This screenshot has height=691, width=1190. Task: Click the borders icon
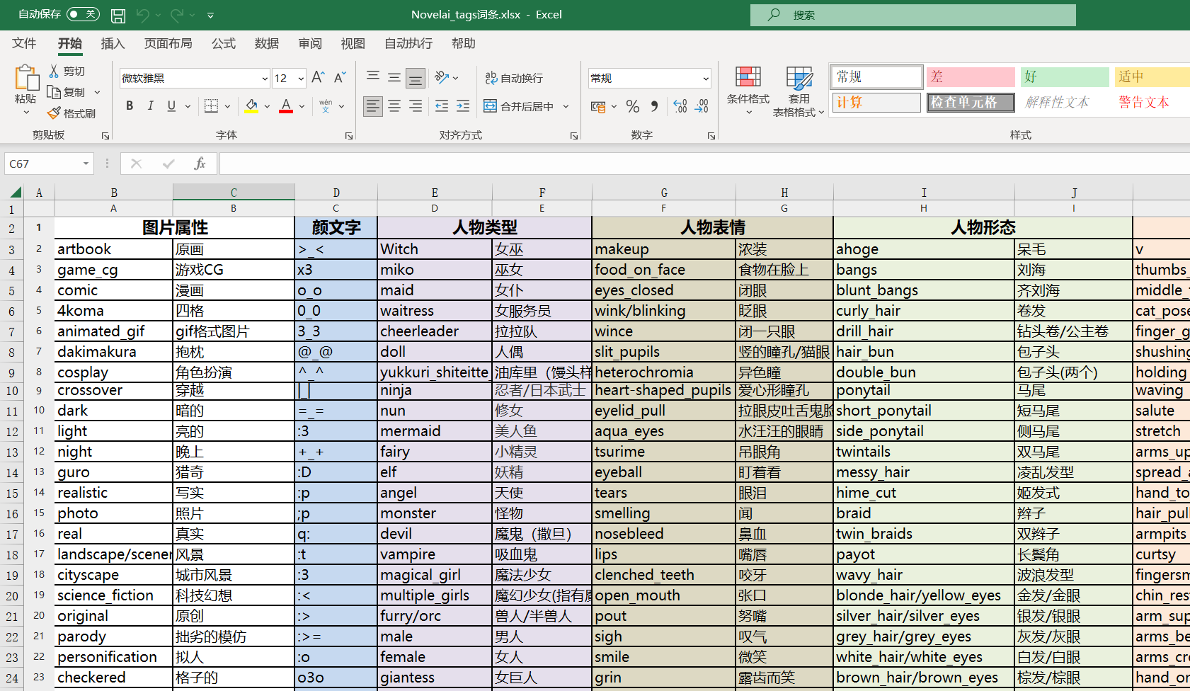point(211,106)
